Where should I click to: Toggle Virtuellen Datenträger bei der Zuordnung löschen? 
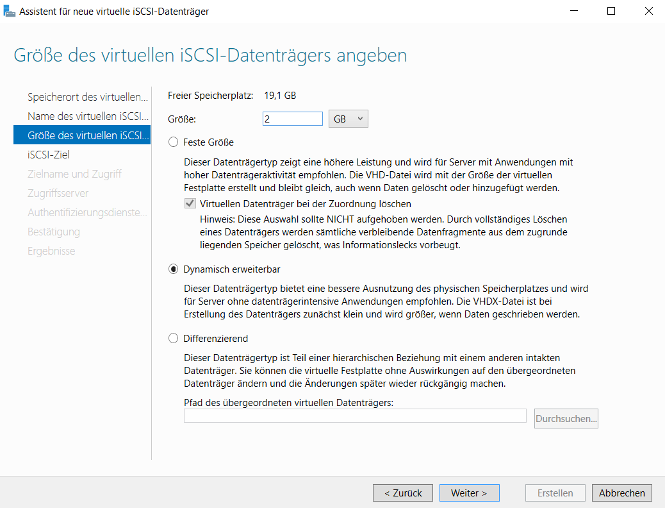[190, 204]
